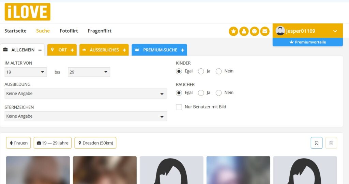Viewport: 349px width, 184px height.
Task: Go to Startseite
Action: 15,31
